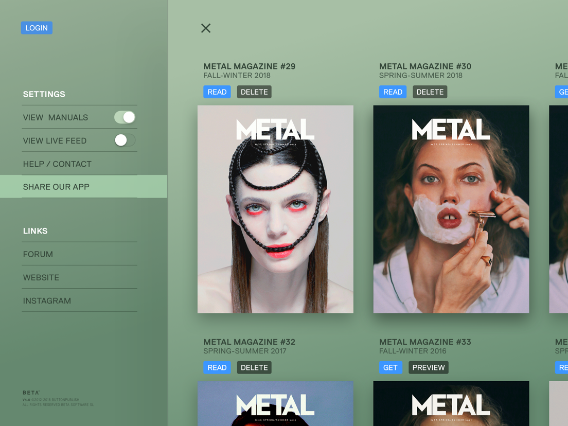Viewport: 568px width, 426px height.
Task: Click the SETTINGS section heading
Action: pyautogui.click(x=44, y=94)
